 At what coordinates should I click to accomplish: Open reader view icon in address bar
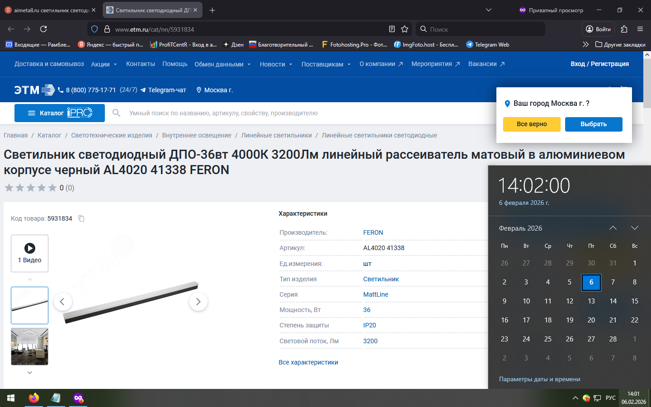tap(392, 29)
